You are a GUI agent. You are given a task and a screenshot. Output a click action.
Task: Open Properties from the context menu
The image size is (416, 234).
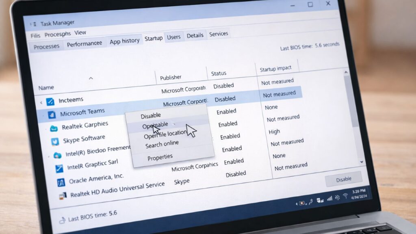tap(161, 156)
